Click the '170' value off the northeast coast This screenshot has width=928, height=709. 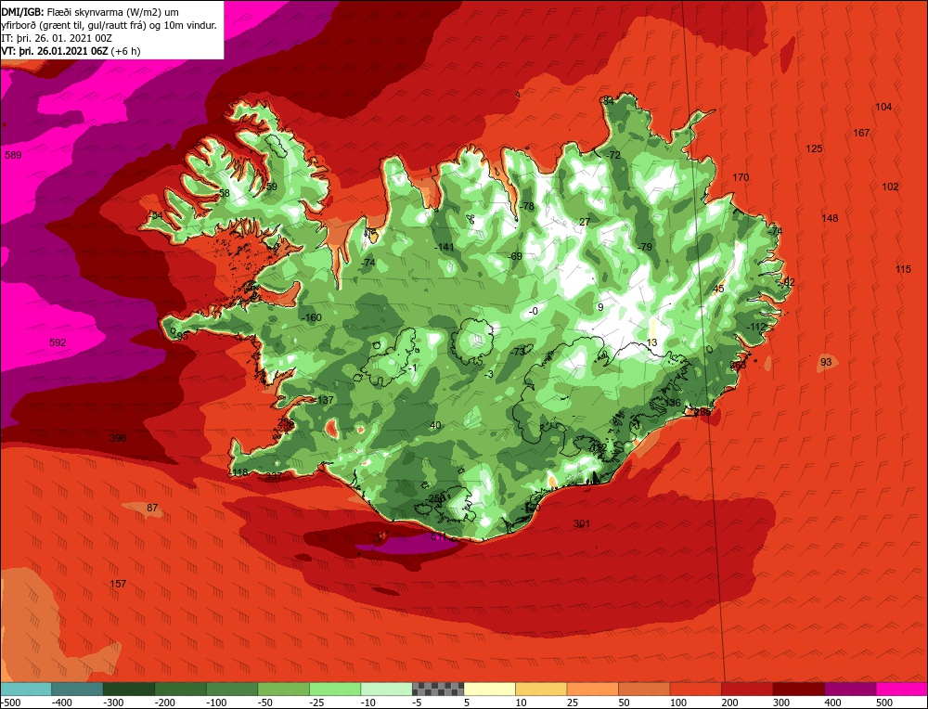(741, 177)
